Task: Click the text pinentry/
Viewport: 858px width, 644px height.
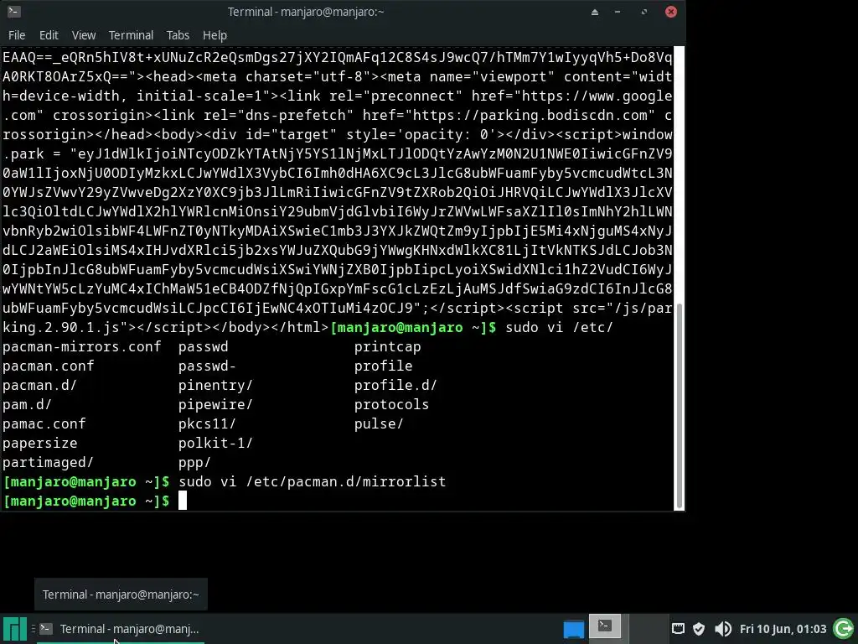Action: coord(215,385)
